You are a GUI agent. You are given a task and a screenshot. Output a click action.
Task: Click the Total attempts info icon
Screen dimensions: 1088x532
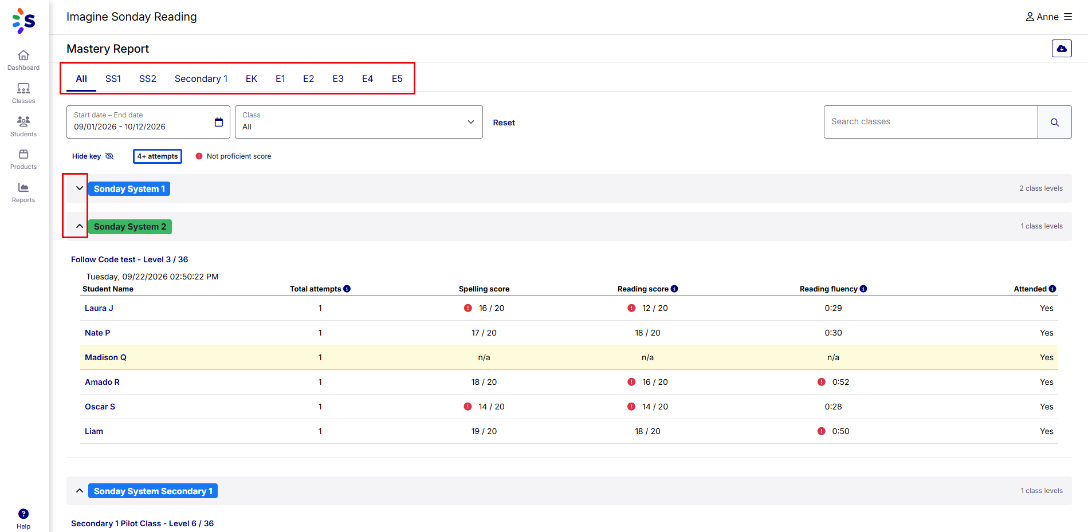(x=347, y=289)
